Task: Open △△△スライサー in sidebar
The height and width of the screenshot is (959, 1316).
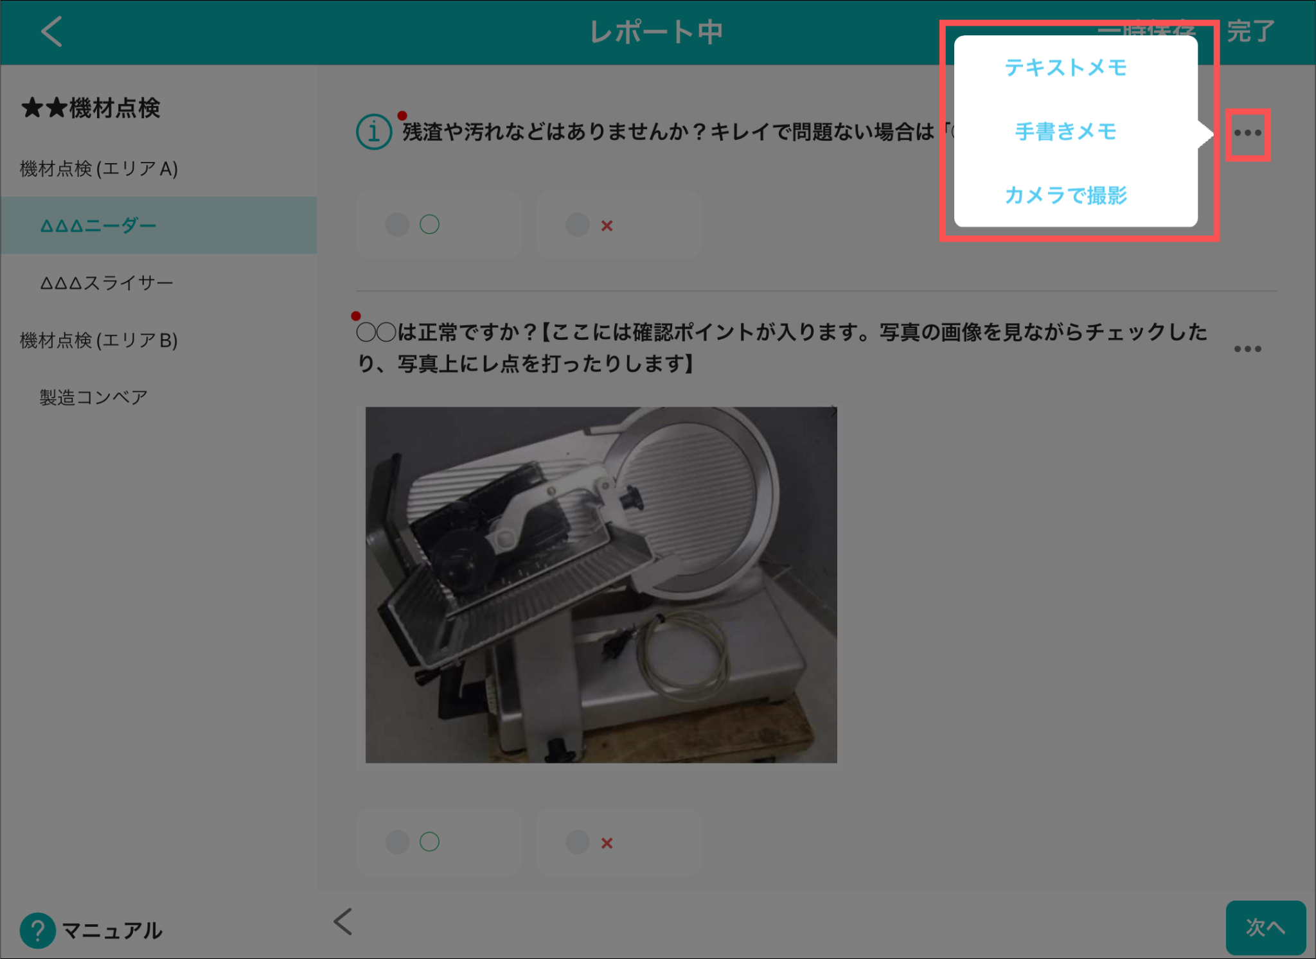Action: pyautogui.click(x=107, y=283)
